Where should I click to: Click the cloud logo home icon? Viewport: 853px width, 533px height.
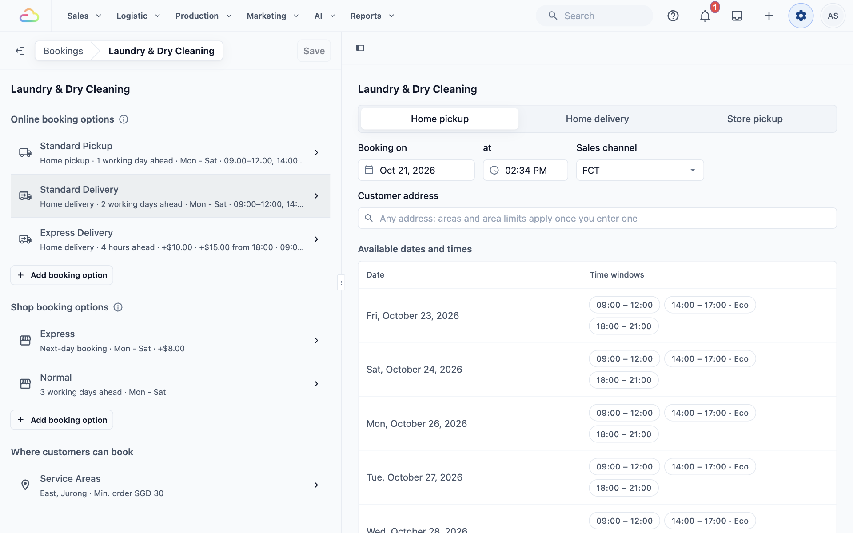click(29, 16)
